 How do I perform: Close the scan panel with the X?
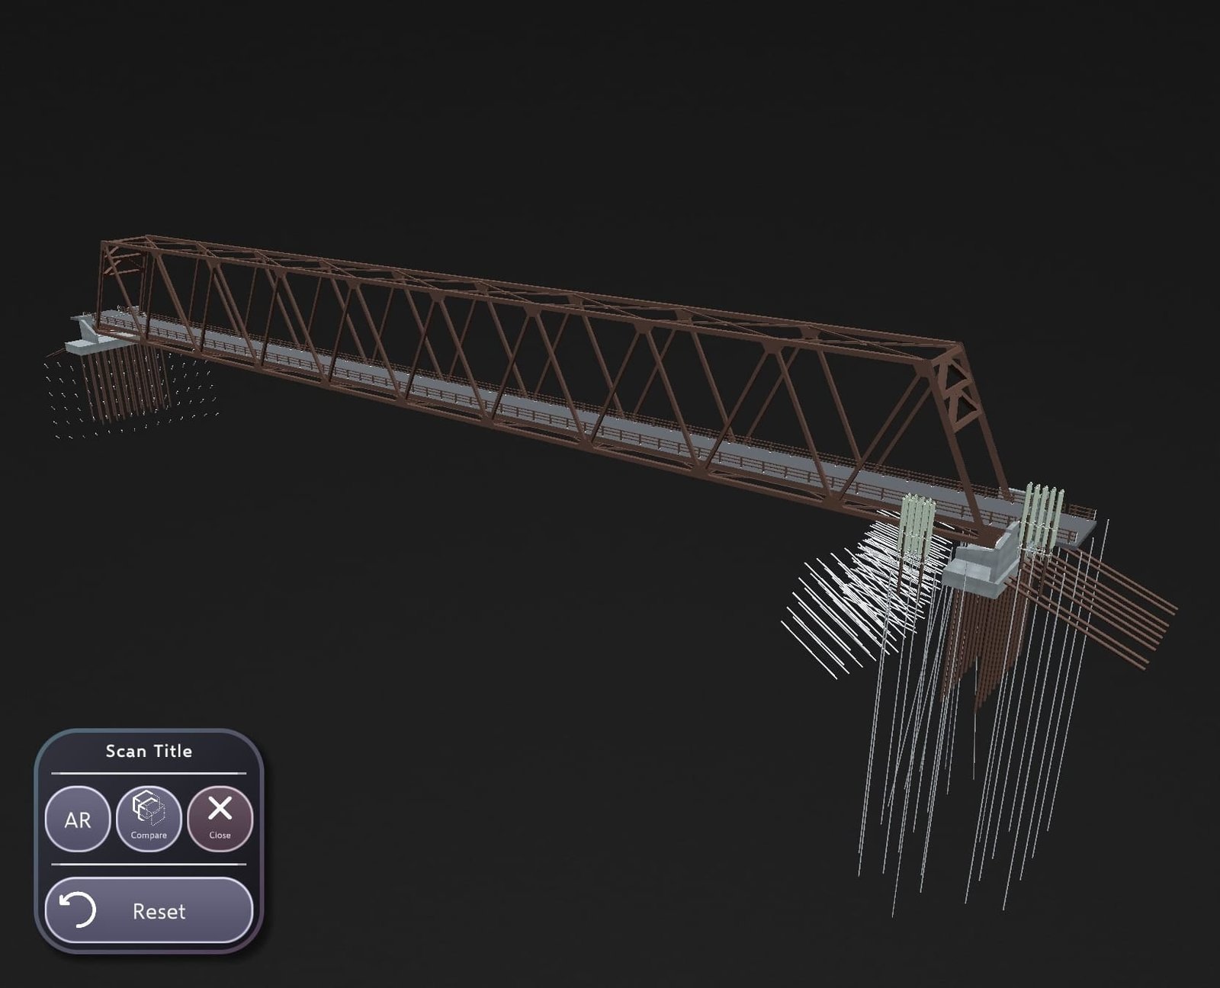(x=220, y=809)
